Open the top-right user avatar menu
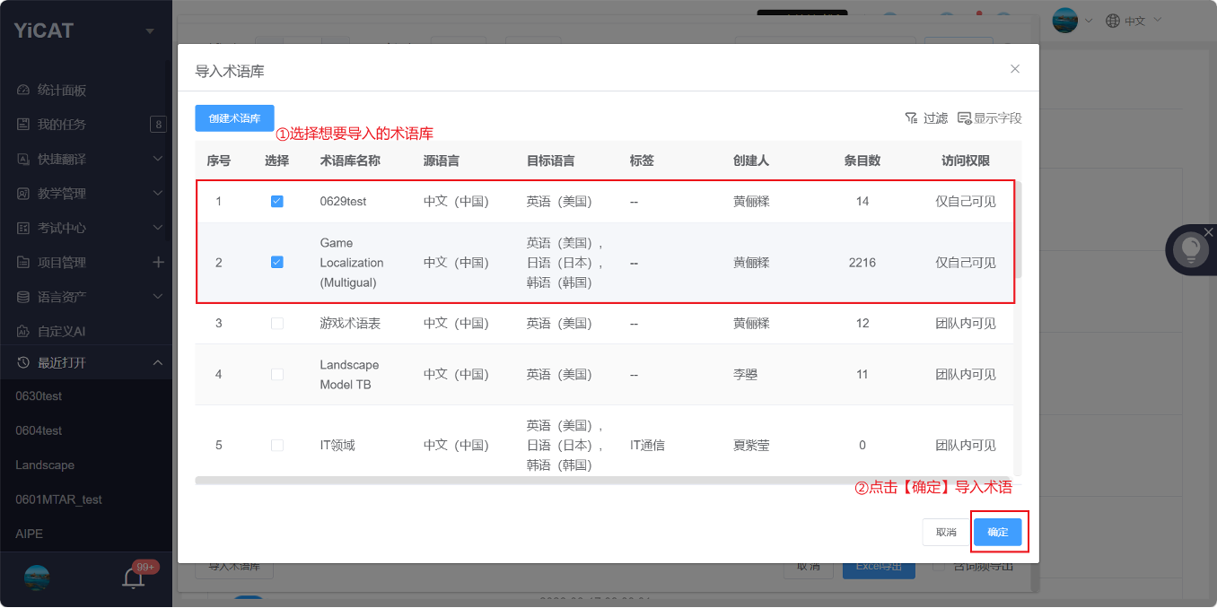Viewport: 1217px width, 608px height. (1065, 20)
